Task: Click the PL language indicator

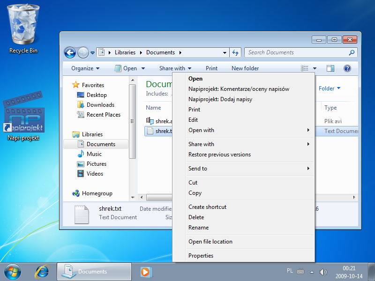Action: click(x=290, y=271)
